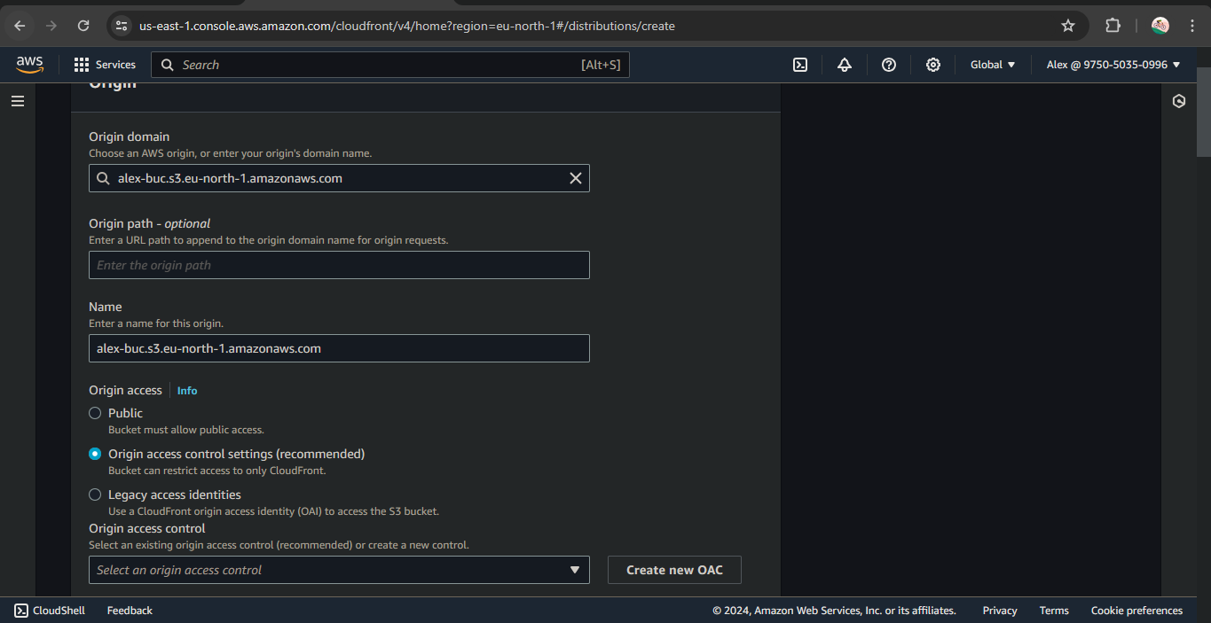1211x623 pixels.
Task: Open the Terms link
Action: click(1054, 611)
